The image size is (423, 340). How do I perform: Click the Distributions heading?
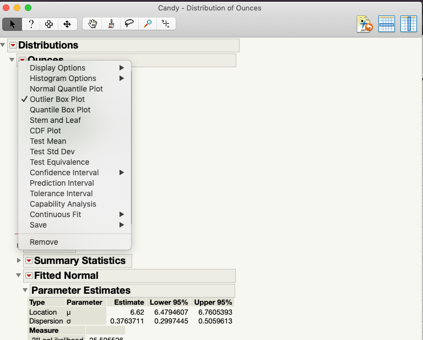[x=48, y=45]
